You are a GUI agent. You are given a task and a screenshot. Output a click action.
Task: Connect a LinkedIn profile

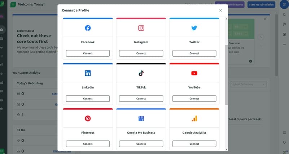[88, 98]
